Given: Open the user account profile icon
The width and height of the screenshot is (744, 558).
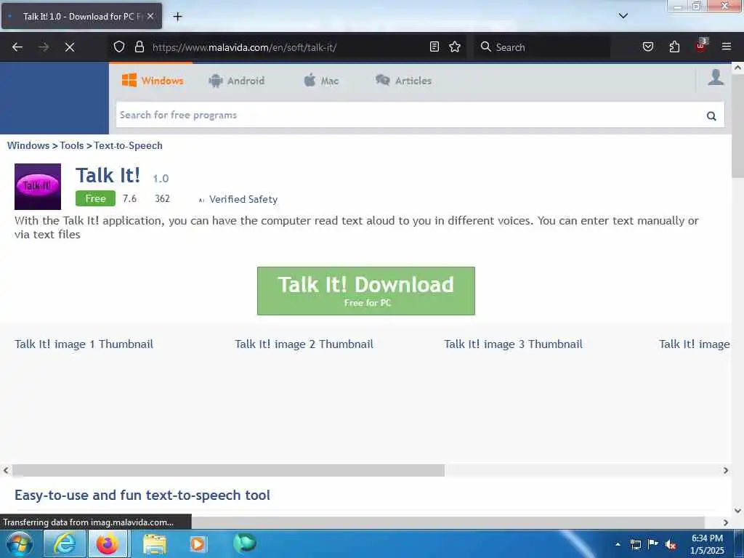Looking at the screenshot, I should click(x=716, y=77).
